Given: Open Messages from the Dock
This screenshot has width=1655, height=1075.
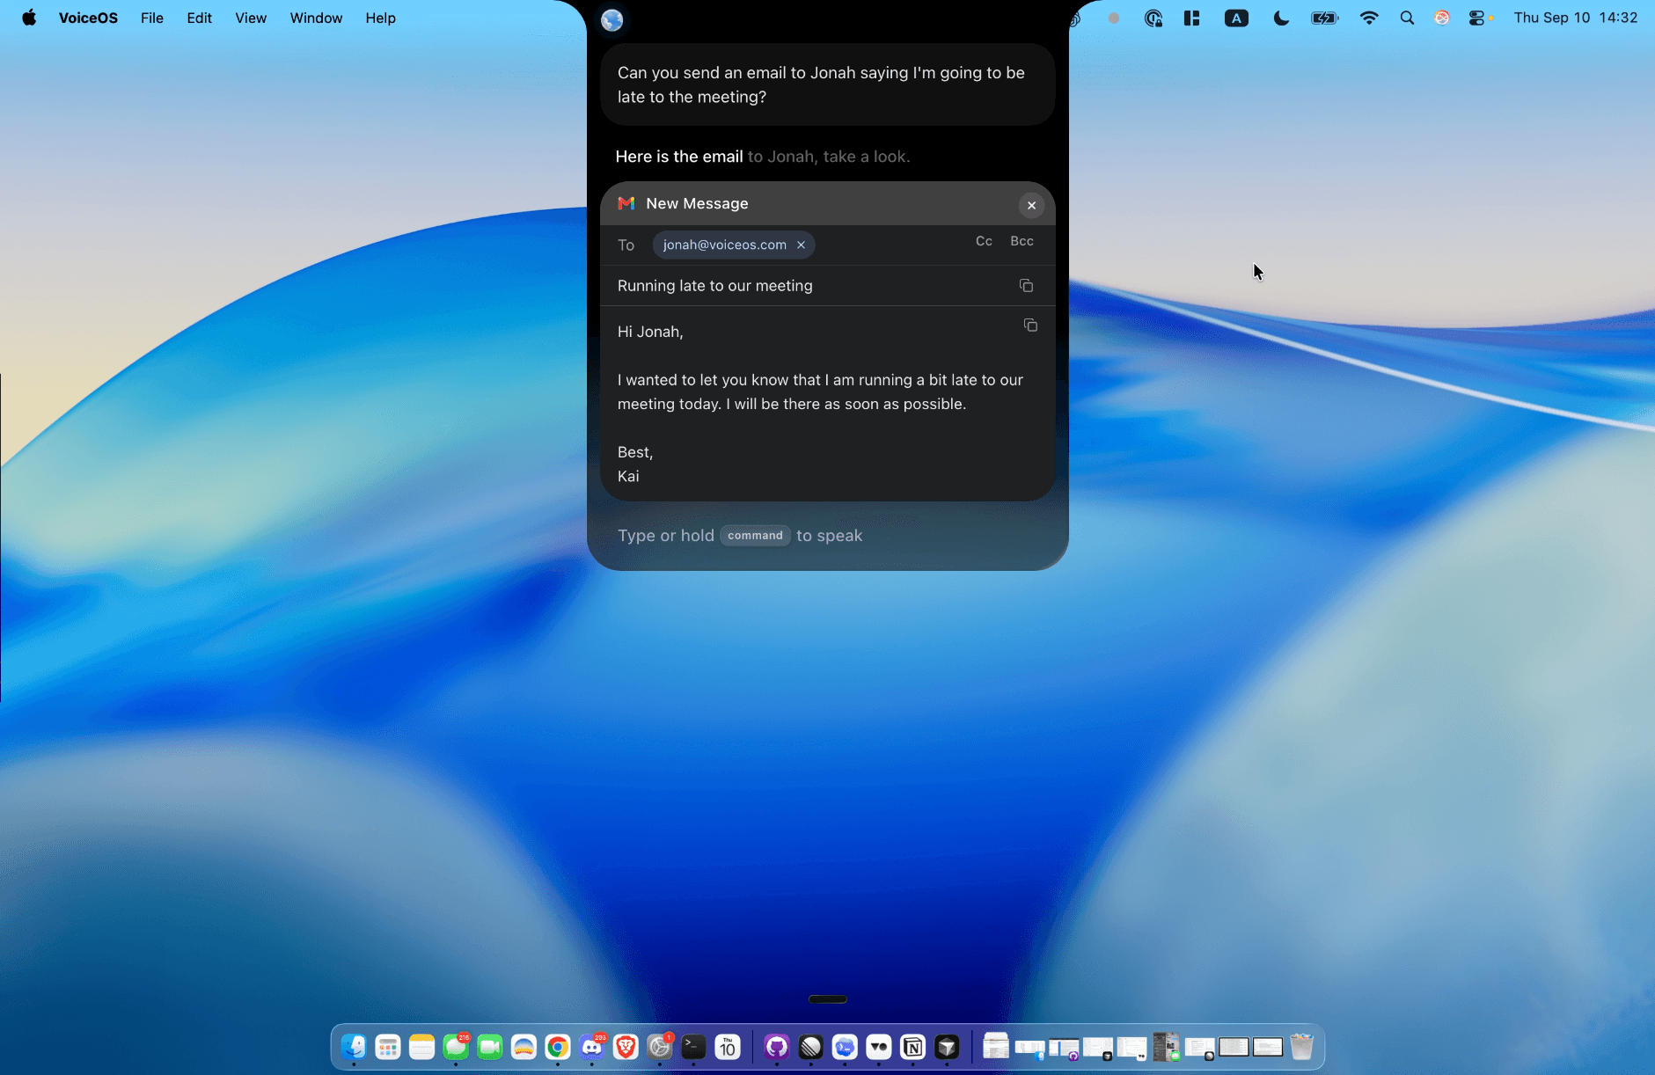Looking at the screenshot, I should (456, 1047).
